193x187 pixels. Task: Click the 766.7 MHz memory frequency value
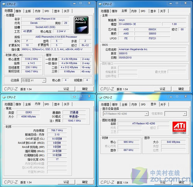tap(57, 130)
